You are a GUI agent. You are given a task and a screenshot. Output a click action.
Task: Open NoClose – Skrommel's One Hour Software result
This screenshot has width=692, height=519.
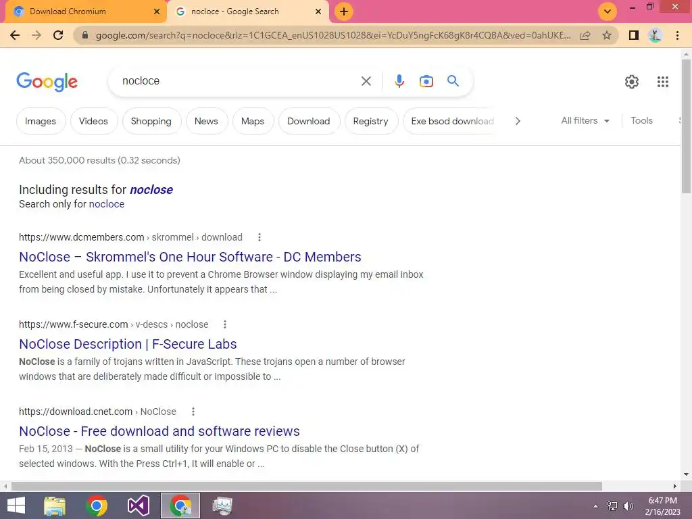pos(190,257)
